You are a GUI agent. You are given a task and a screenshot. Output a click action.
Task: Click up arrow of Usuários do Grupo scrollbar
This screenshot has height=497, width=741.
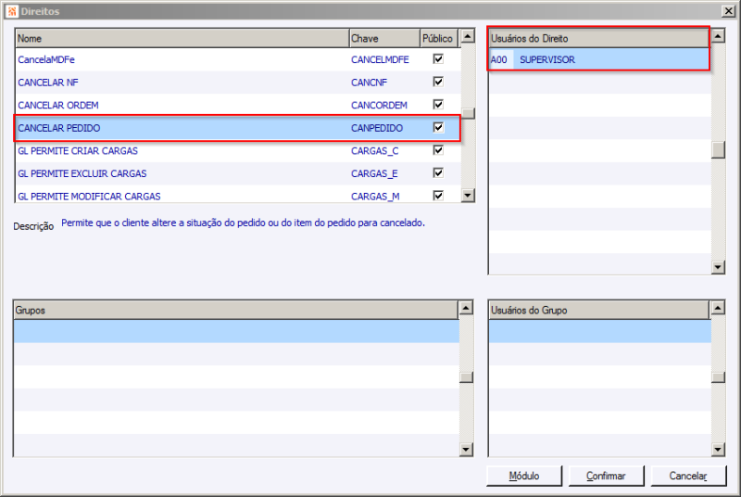point(719,308)
